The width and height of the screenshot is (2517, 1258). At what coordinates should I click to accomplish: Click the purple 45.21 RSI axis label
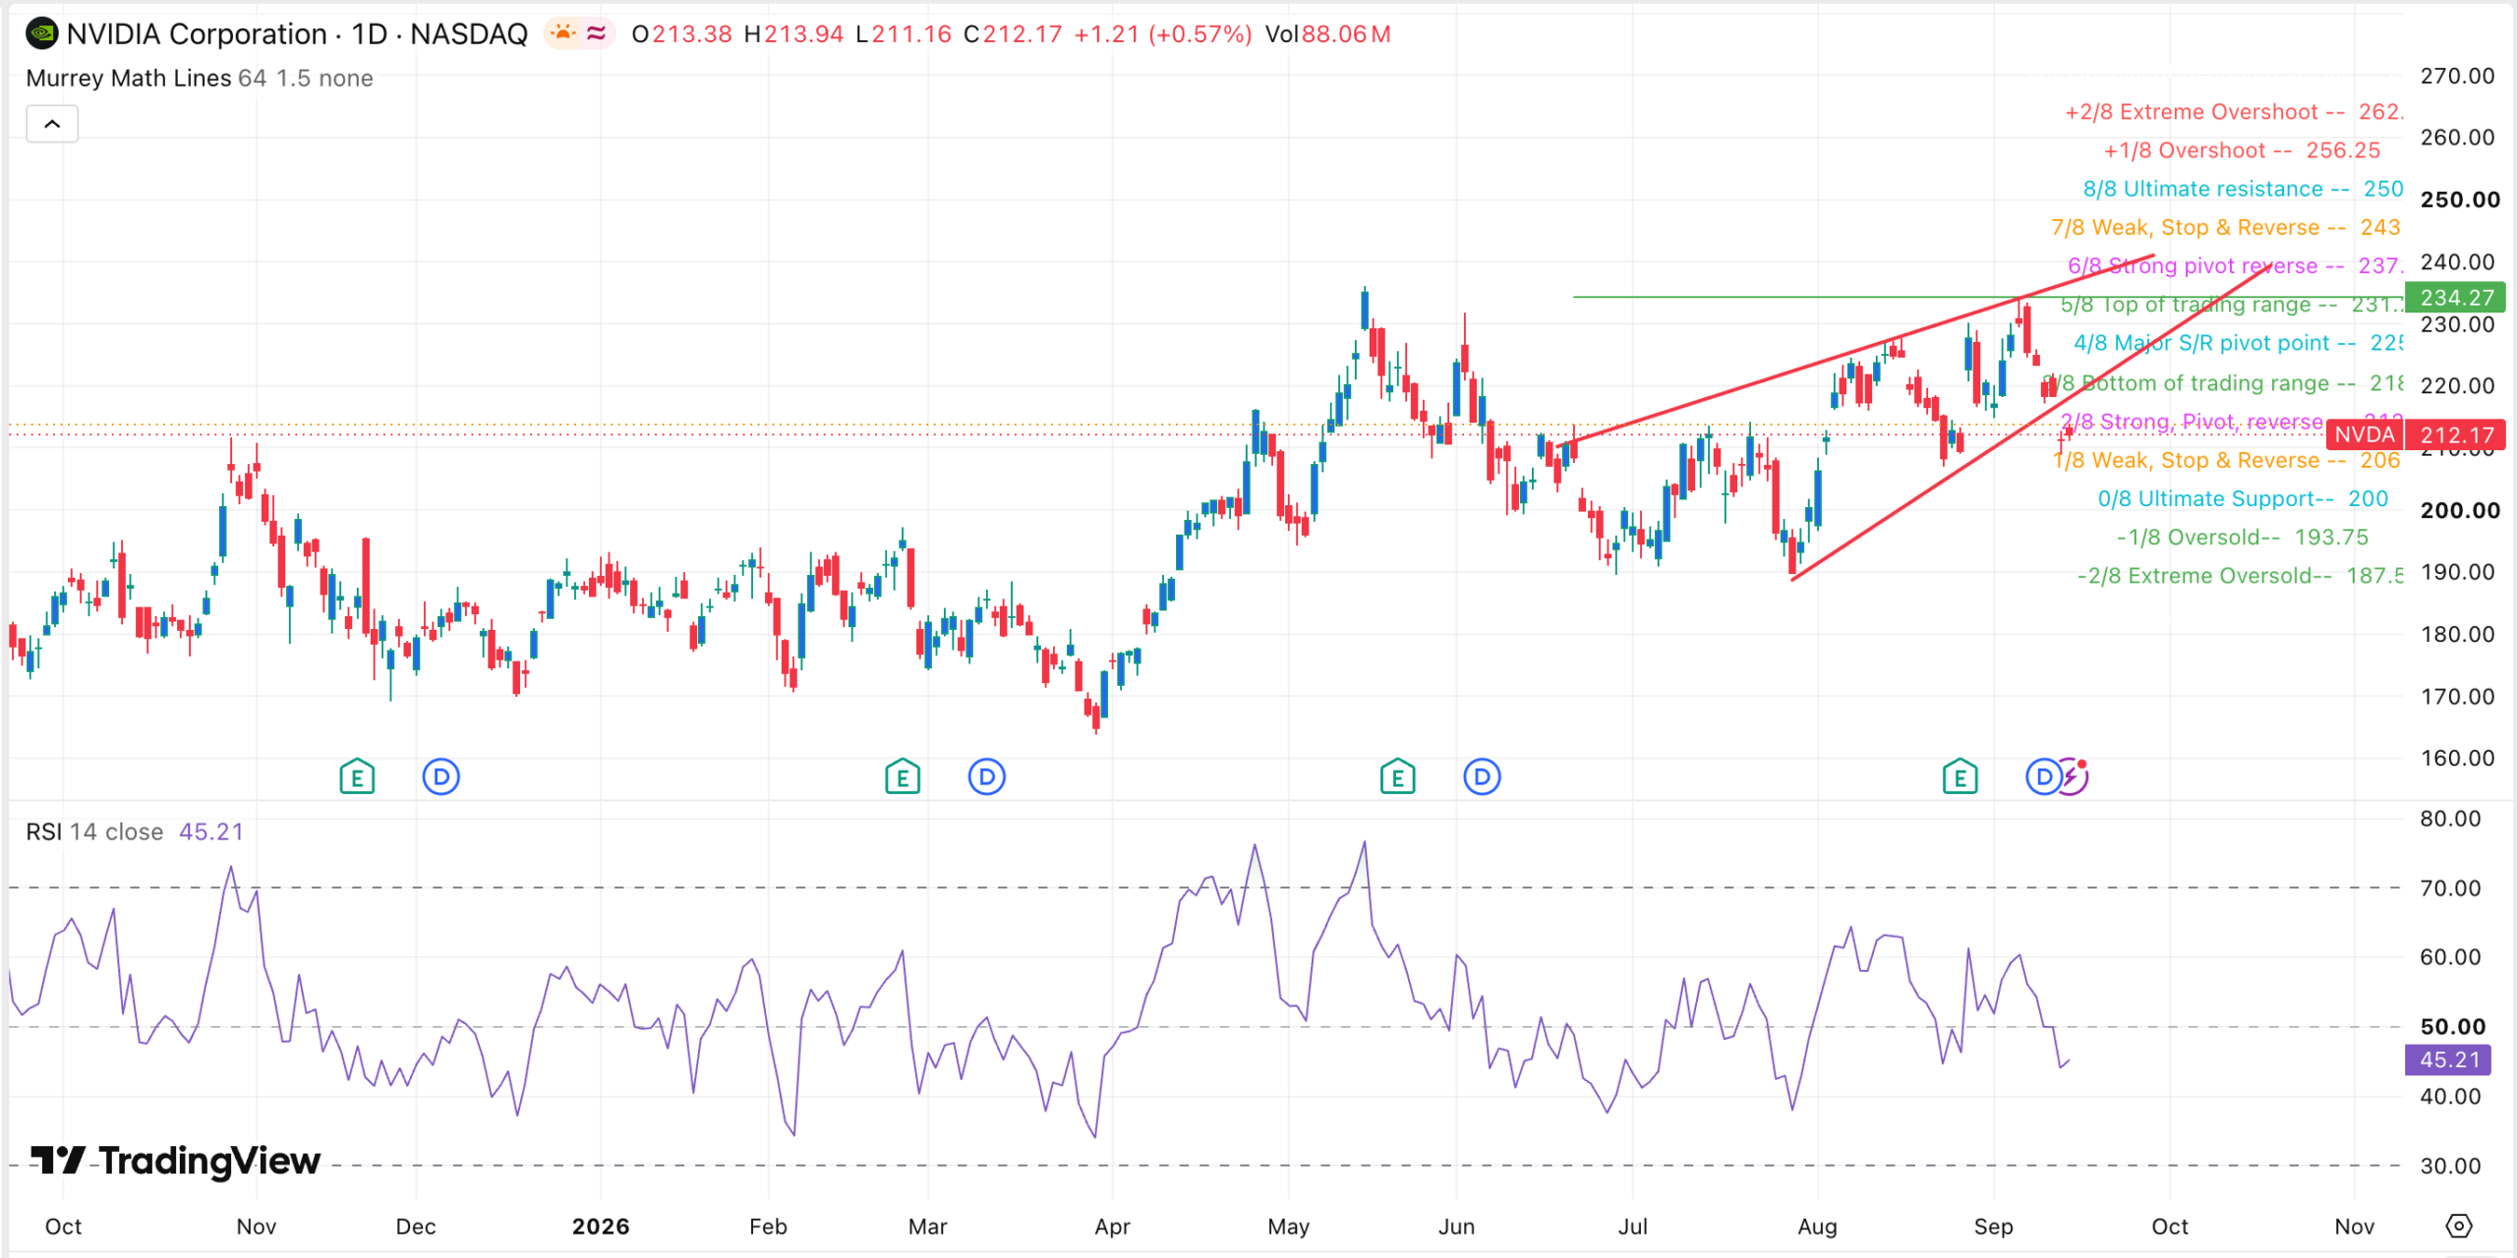tap(2448, 1059)
